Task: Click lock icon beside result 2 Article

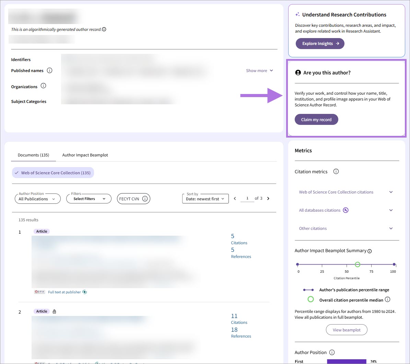Action: coord(55,312)
